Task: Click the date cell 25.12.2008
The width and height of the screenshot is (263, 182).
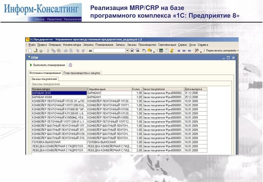Action: 196,97
